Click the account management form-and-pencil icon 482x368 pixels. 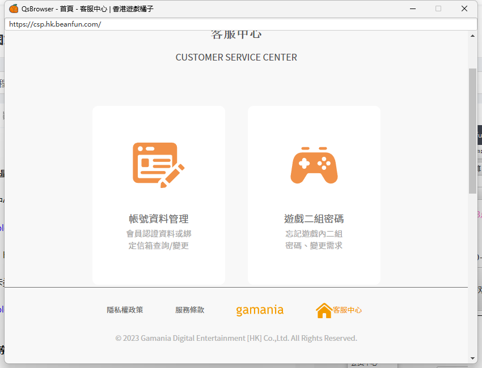click(158, 165)
